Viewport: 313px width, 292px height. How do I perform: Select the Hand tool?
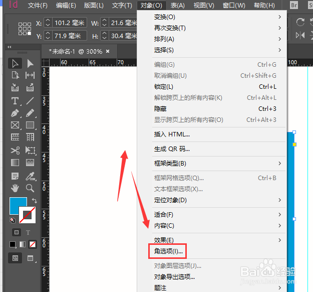(x=15, y=188)
